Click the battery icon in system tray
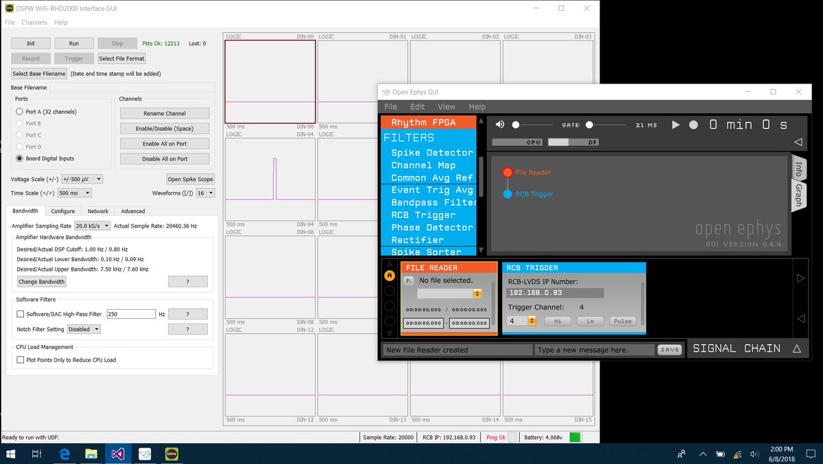Viewport: 823px width, 464px height. 720,454
